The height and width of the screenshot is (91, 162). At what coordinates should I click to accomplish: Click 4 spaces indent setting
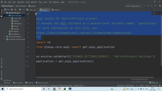(x=154, y=85)
